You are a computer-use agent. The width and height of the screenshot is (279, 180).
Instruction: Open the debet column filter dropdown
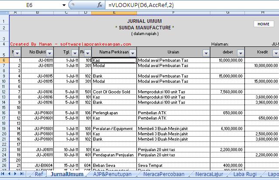coord(239,53)
